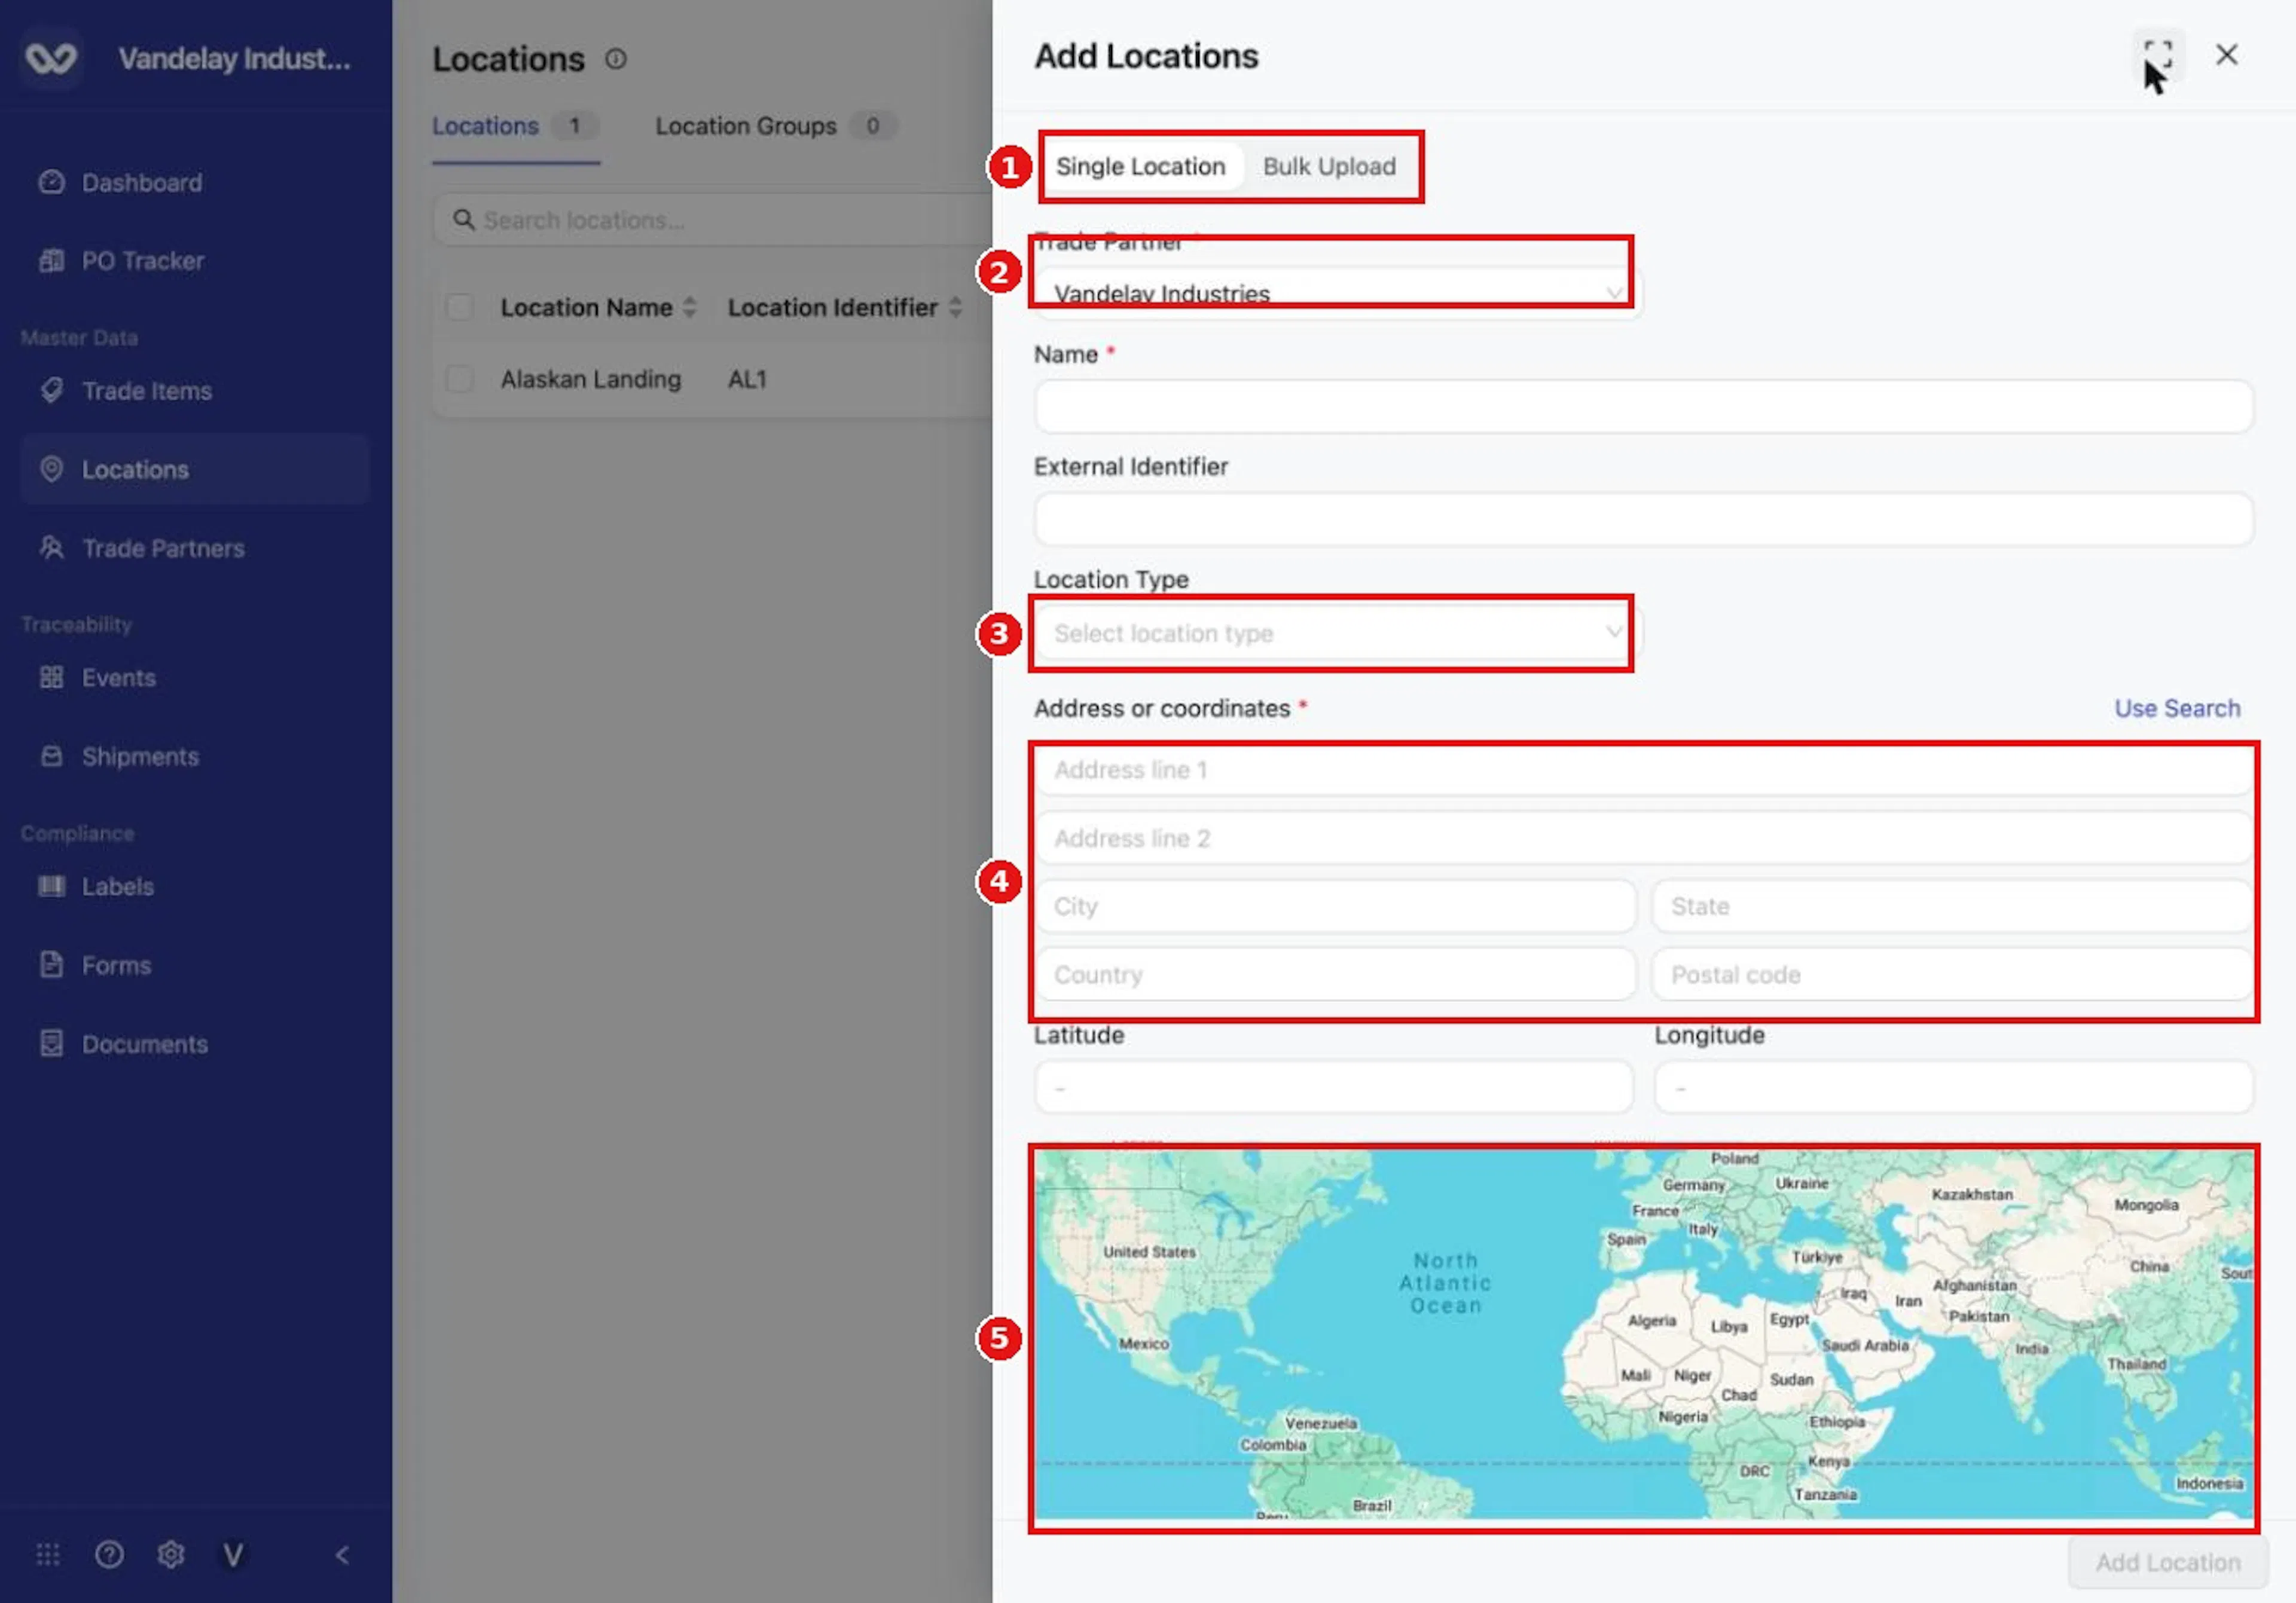The image size is (2296, 1603).
Task: Switch to Location Groups tab
Action: 776,126
